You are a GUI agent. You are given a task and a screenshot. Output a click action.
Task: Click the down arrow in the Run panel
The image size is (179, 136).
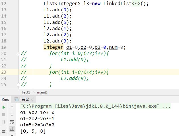click(12, 114)
